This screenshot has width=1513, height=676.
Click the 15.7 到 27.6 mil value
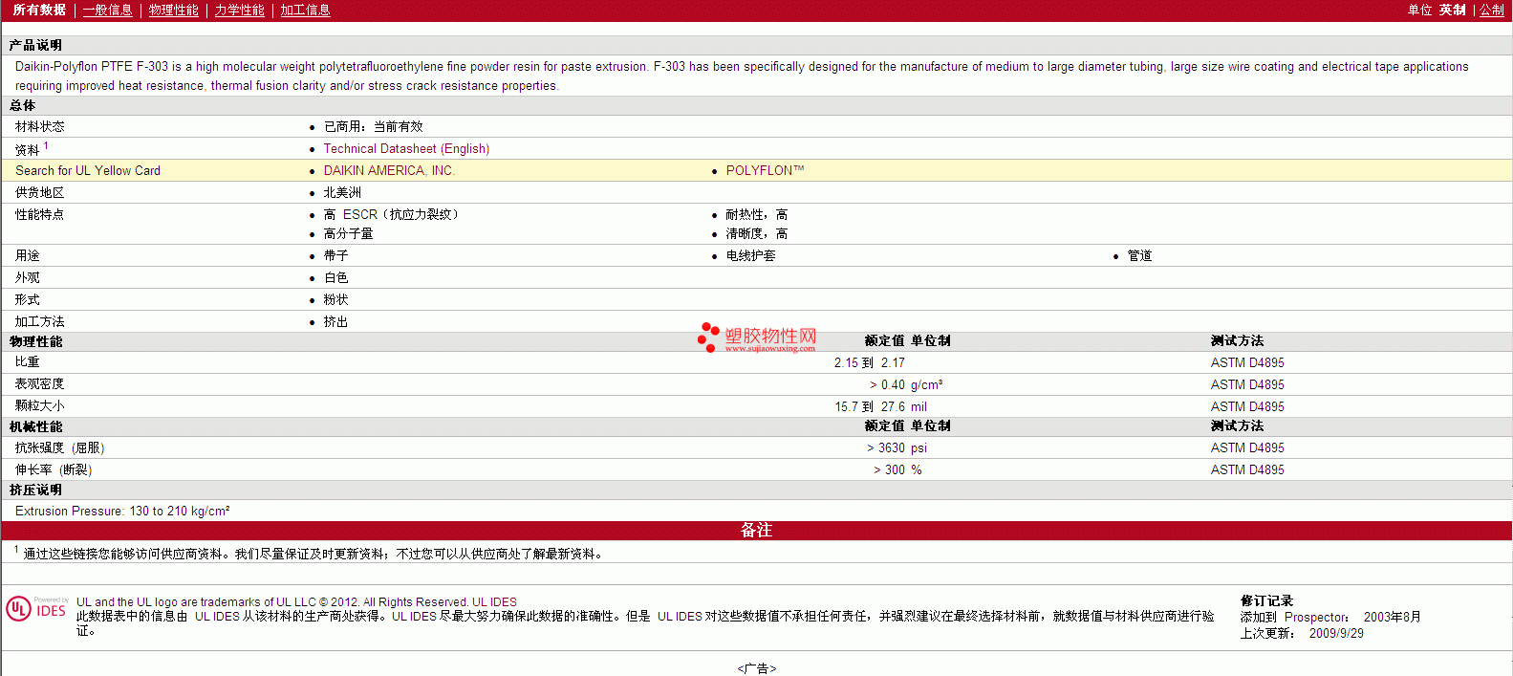[x=881, y=406]
